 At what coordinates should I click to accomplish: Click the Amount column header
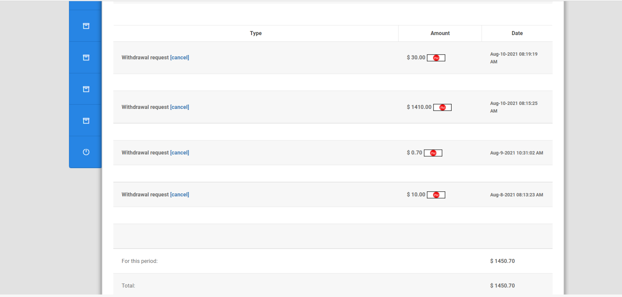pyautogui.click(x=440, y=33)
